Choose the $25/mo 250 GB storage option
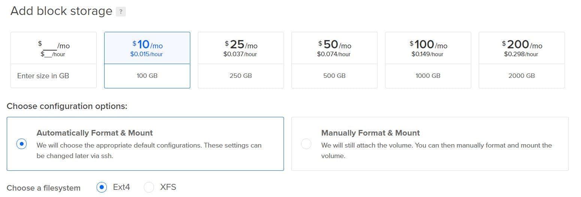This screenshot has height=197, width=581. (x=241, y=60)
